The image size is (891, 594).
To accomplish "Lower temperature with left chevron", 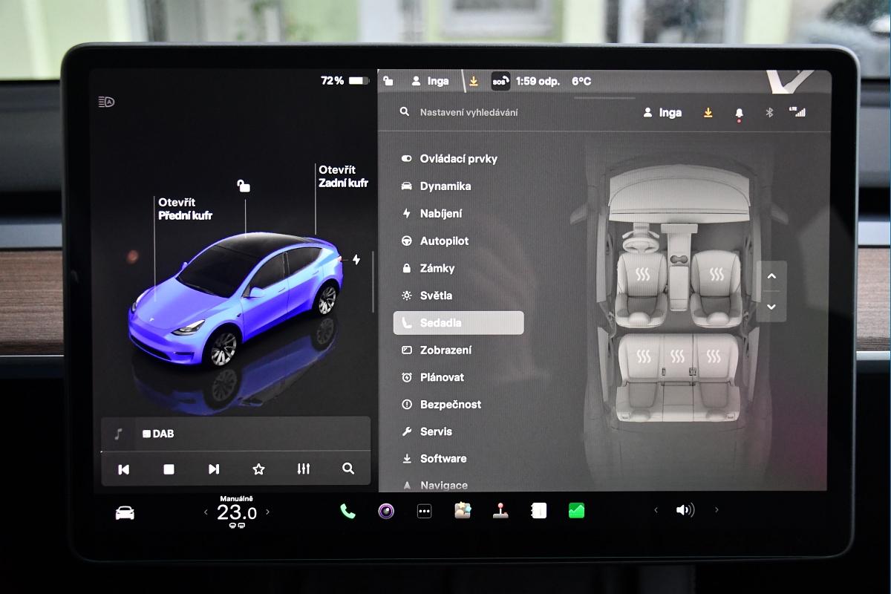I will click(206, 512).
